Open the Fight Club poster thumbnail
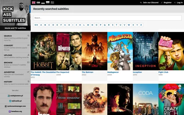 [171, 51]
